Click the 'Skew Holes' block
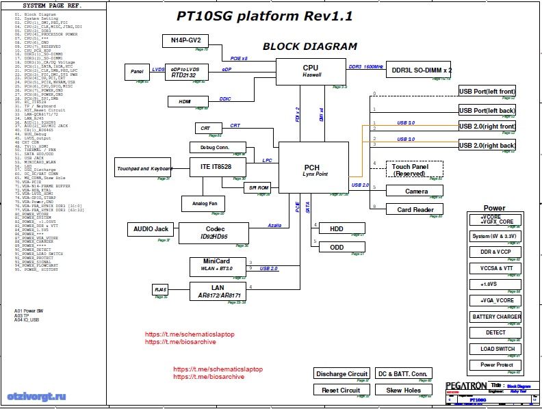Viewport: 542px width, 409px height. [x=403, y=390]
